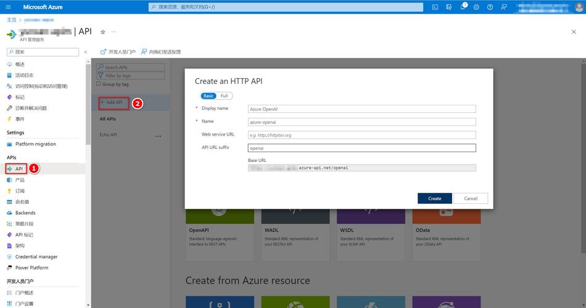Open Cloud Shell from the top bar
586x308 pixels.
[435, 7]
